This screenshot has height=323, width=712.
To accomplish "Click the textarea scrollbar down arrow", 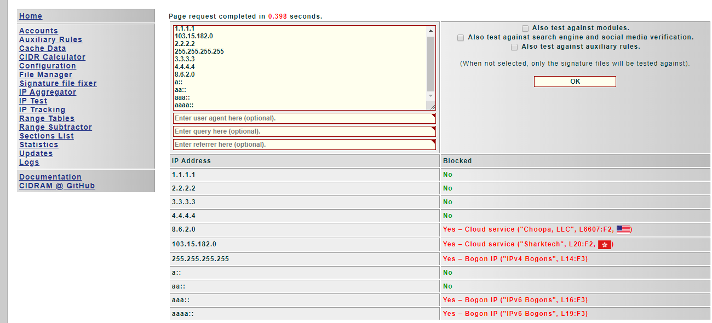I will pos(430,97).
